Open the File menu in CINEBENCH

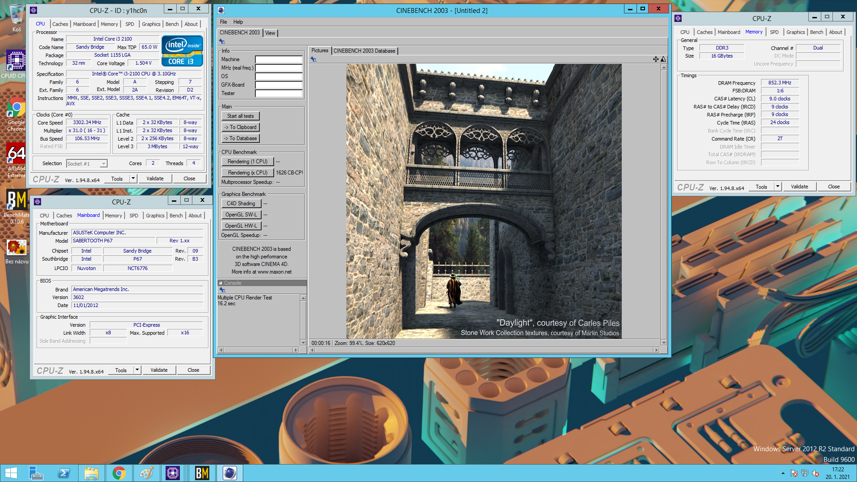pyautogui.click(x=224, y=22)
